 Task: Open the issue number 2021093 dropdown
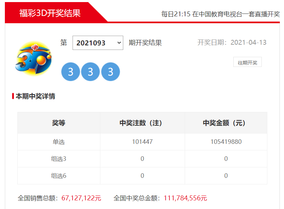pos(98,43)
